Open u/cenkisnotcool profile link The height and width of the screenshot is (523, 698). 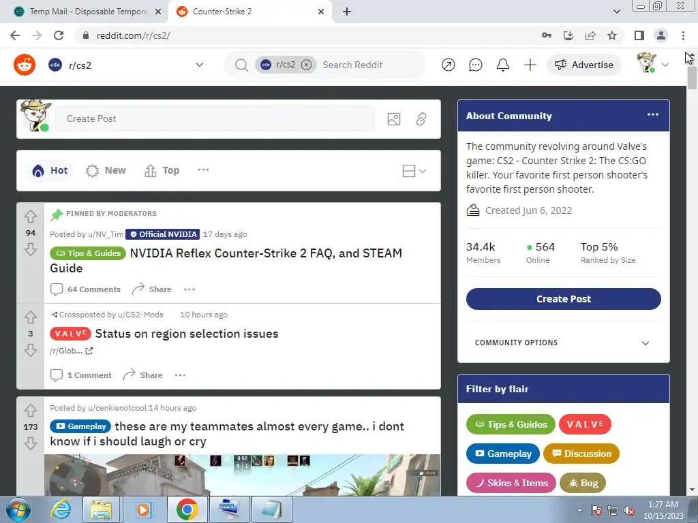(x=117, y=408)
